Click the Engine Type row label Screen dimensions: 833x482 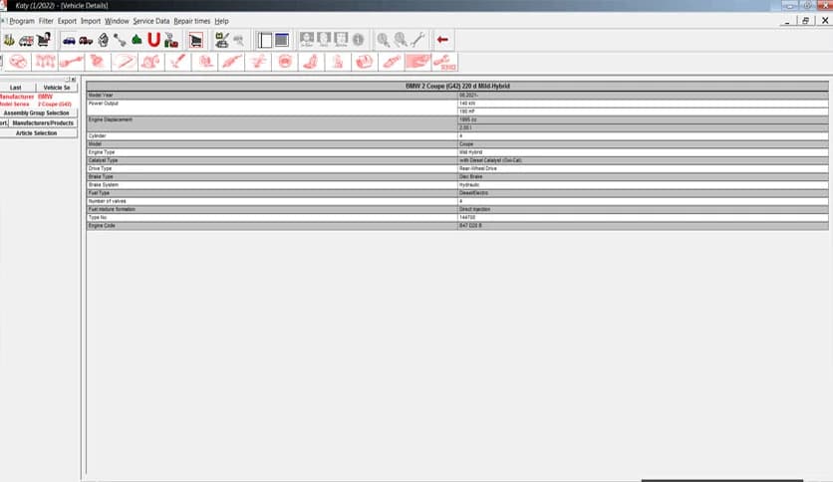pyautogui.click(x=102, y=152)
